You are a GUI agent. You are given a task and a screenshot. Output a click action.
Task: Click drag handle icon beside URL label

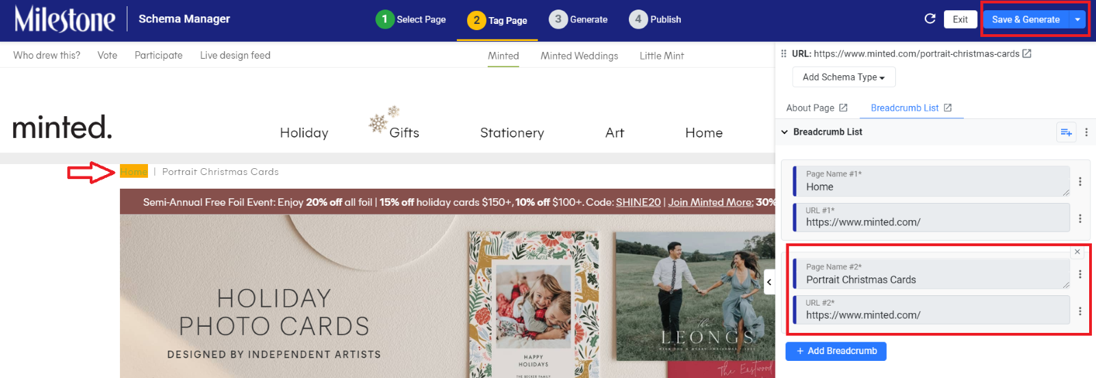pos(784,53)
